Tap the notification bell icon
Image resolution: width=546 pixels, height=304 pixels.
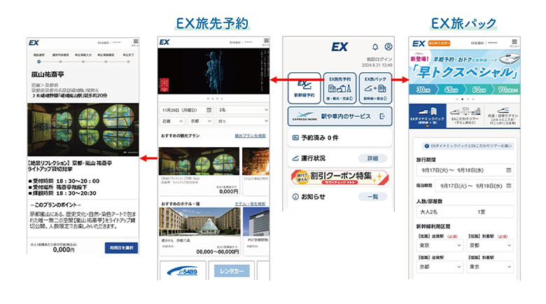coord(375,47)
